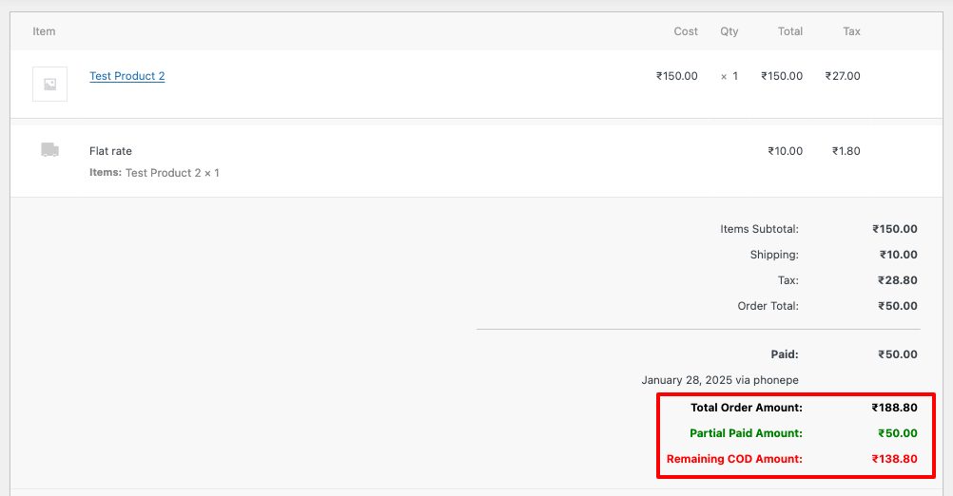Select the Qty column header
Image resolution: width=953 pixels, height=496 pixels.
[x=729, y=31]
